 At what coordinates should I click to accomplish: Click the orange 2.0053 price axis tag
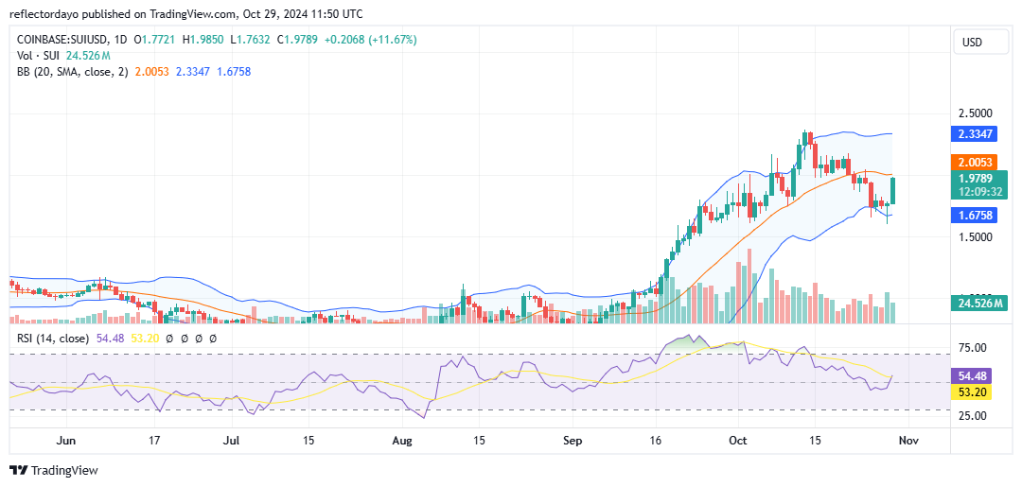pyautogui.click(x=973, y=162)
